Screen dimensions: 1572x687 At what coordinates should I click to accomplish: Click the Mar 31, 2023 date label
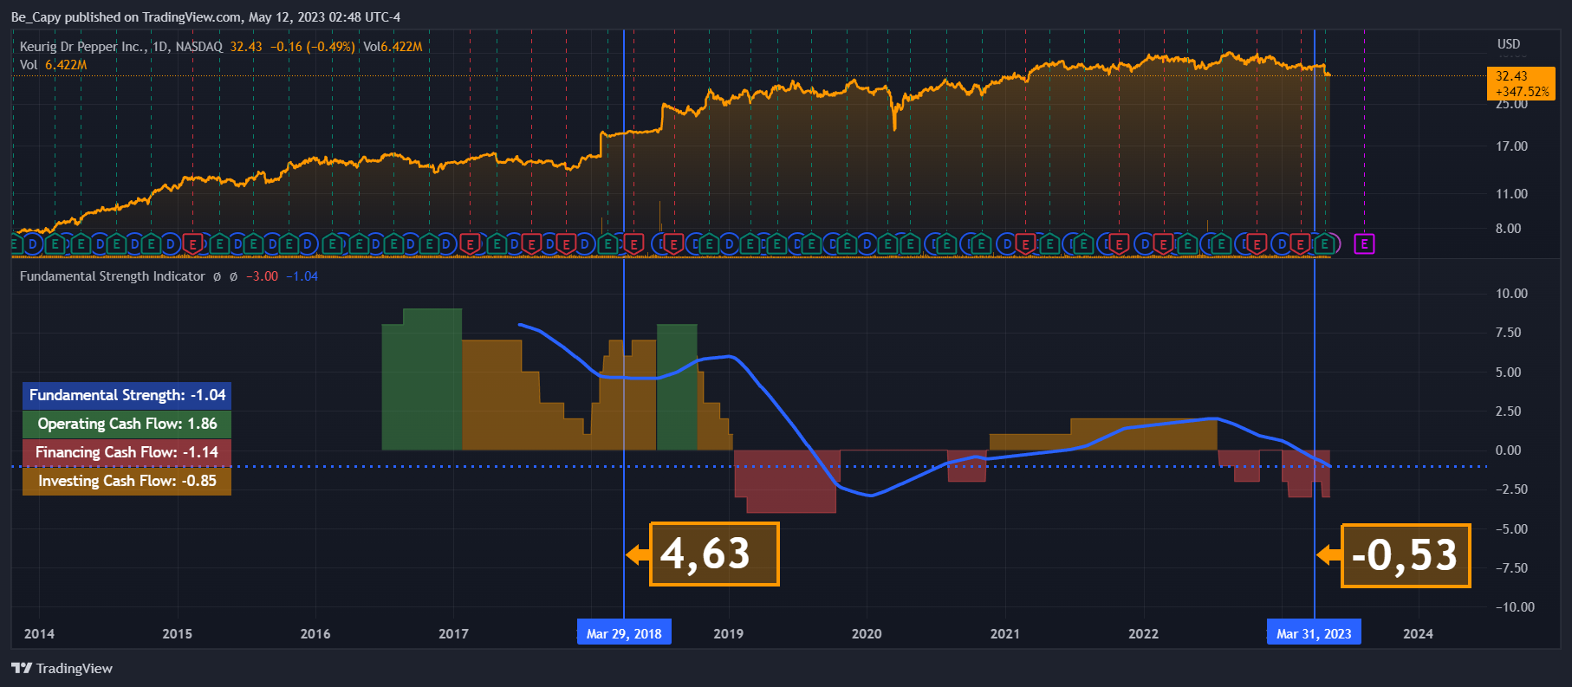click(1314, 633)
